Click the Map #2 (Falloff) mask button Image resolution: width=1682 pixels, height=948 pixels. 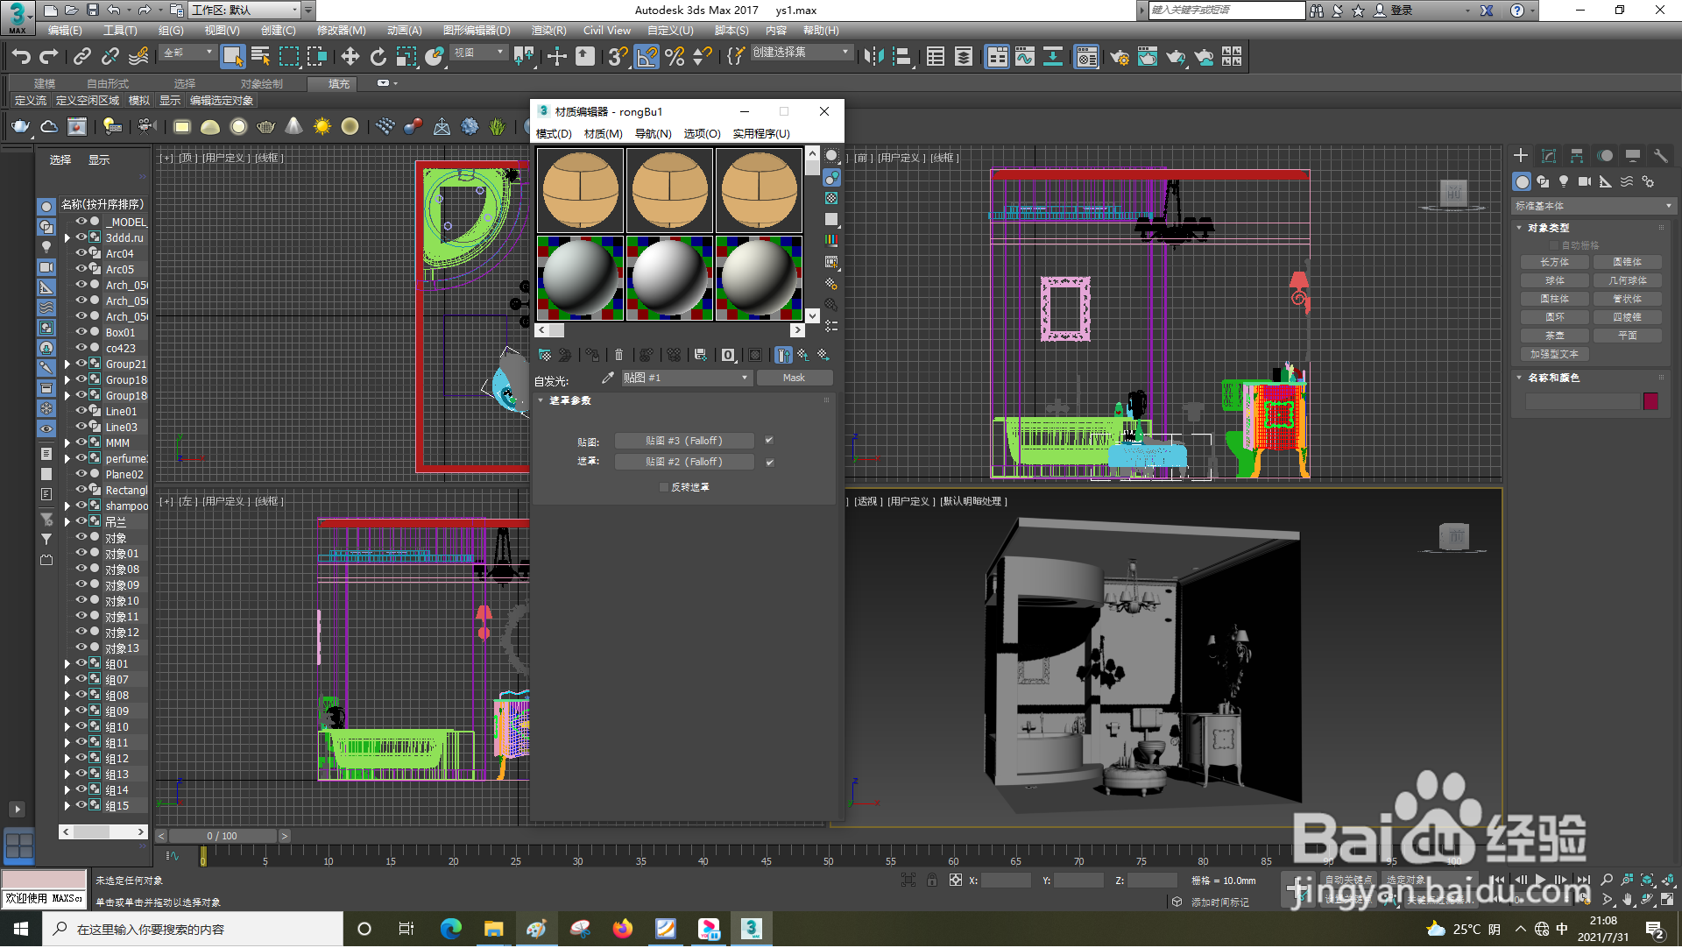[x=683, y=462]
